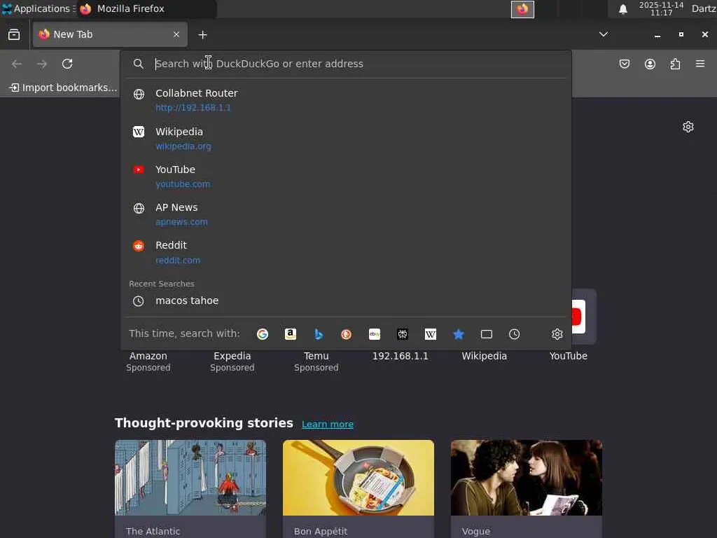This screenshot has height=538, width=717.
Task: Search this time with DuckDuckGo
Action: coord(346,334)
